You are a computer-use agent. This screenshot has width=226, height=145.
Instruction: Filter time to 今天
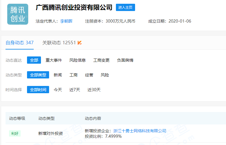[58, 90]
